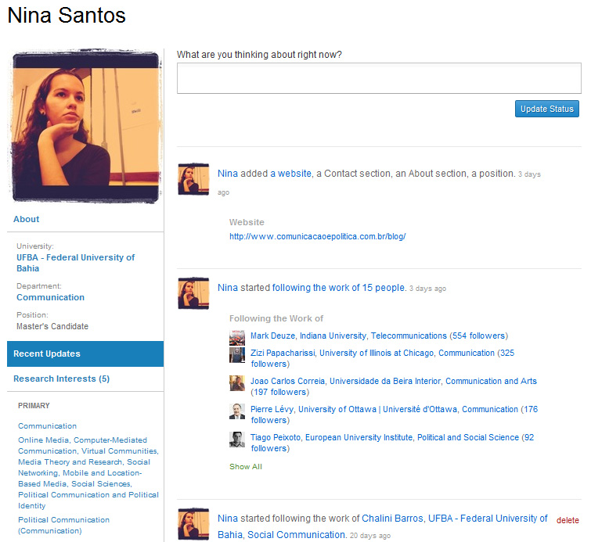
Task: Click Zizi Papacharissi's small profile thumbnail
Action: [x=237, y=355]
